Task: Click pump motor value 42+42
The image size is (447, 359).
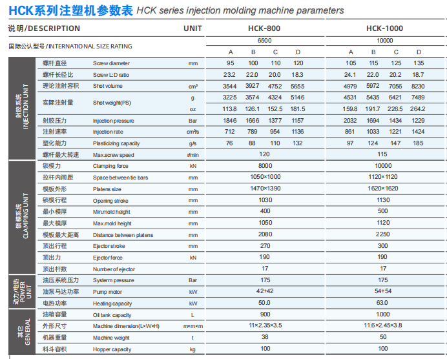Action: click(x=265, y=291)
